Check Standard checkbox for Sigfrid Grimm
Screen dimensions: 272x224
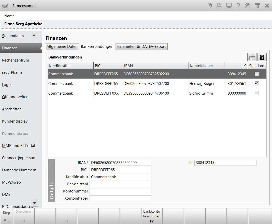(256, 93)
